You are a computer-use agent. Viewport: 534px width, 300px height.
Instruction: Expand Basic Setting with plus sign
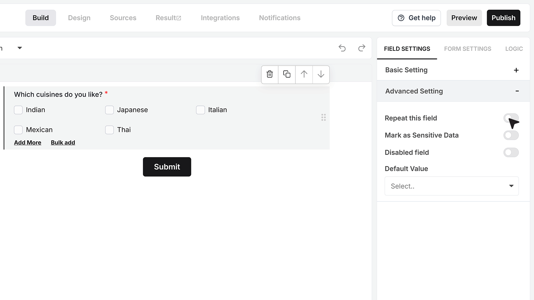[x=516, y=70]
